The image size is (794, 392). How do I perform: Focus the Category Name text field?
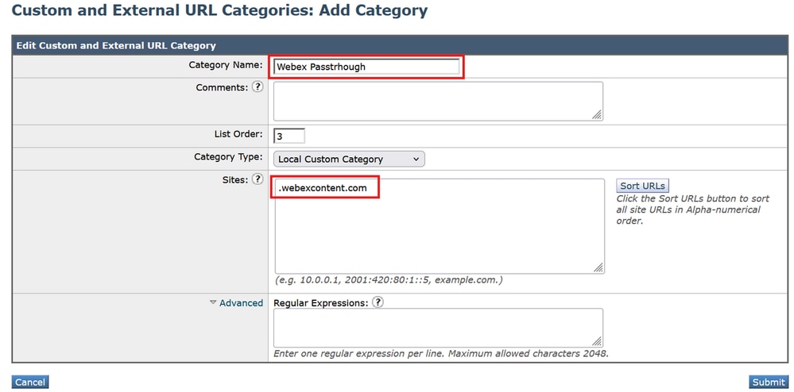click(366, 67)
